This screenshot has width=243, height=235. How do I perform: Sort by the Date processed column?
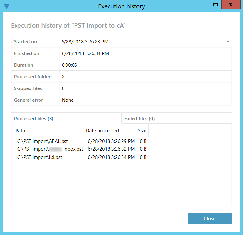click(x=102, y=131)
